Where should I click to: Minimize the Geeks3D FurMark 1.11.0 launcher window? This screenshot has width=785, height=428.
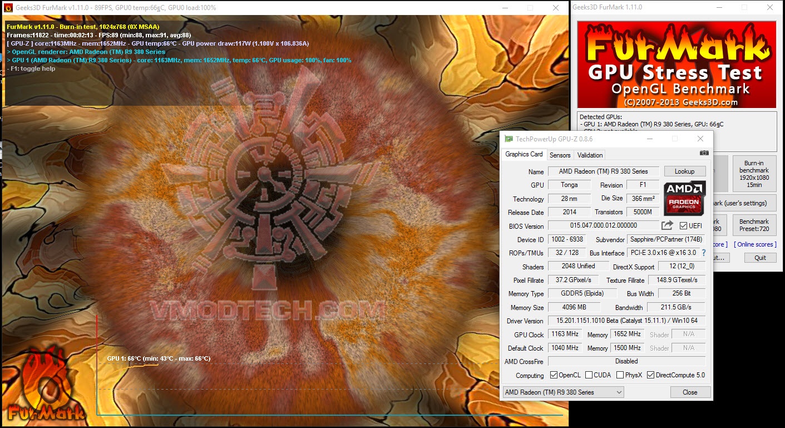(720, 7)
